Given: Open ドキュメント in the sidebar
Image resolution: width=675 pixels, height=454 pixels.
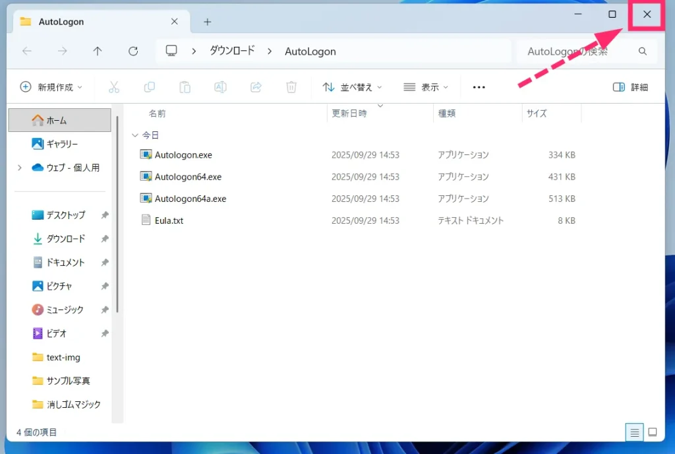Looking at the screenshot, I should click(x=60, y=263).
